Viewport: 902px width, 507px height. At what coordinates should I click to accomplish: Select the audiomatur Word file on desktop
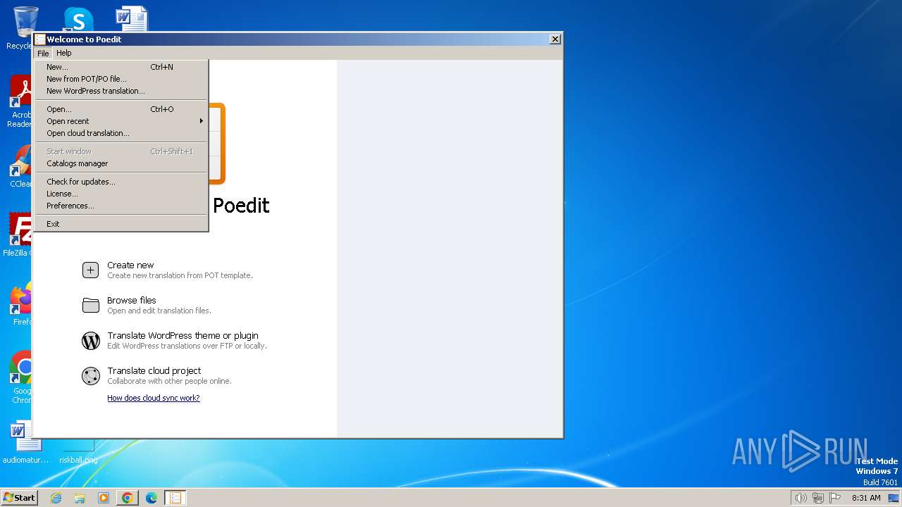tap(25, 442)
